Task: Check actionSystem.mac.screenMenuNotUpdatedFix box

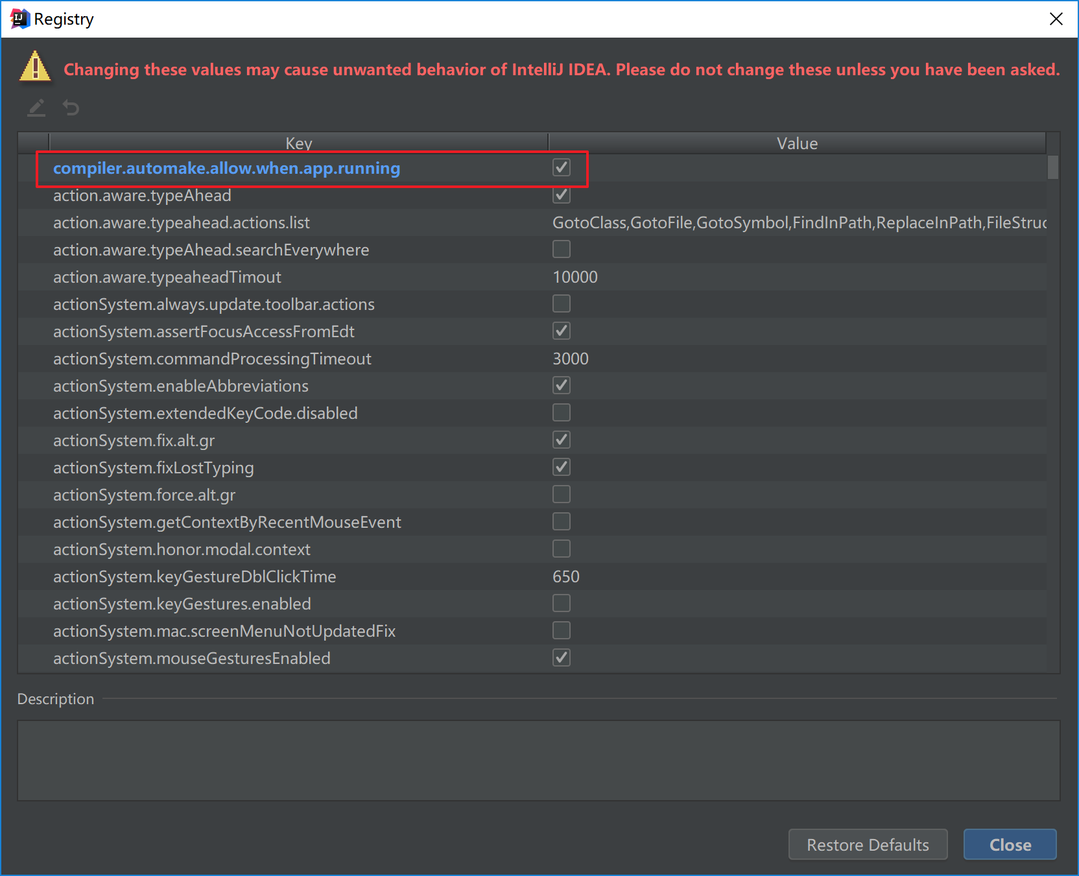Action: [x=562, y=631]
